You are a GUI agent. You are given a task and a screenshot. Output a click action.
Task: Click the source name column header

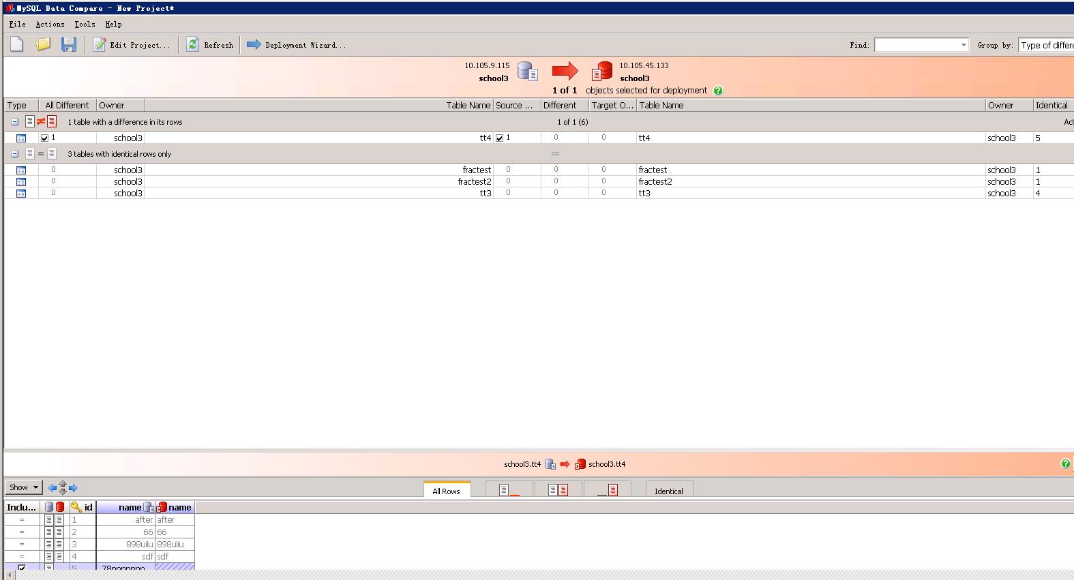[x=126, y=507]
